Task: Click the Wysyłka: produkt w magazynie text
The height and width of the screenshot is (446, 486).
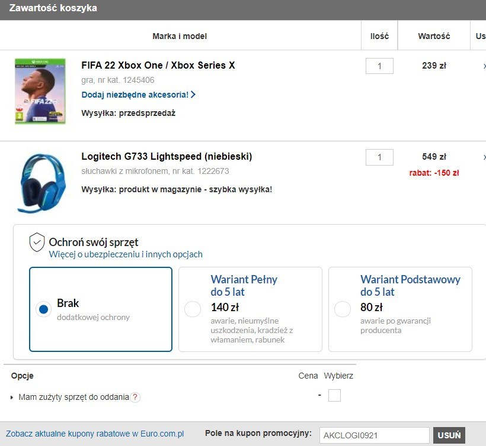Action: [x=177, y=189]
